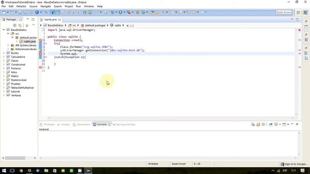
Task: Click the New Java Package toolbar icon
Action: pos(138,12)
